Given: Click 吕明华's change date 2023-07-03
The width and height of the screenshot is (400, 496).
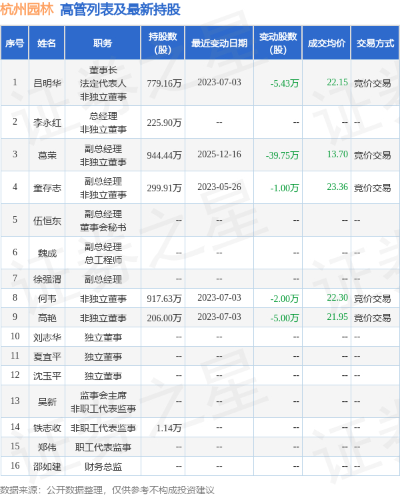Looking at the screenshot, I should pyautogui.click(x=219, y=82).
